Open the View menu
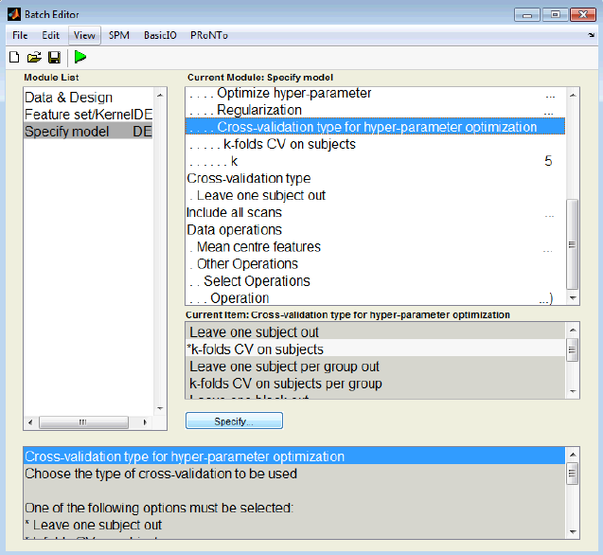This screenshot has height=555, width=603. (x=84, y=35)
